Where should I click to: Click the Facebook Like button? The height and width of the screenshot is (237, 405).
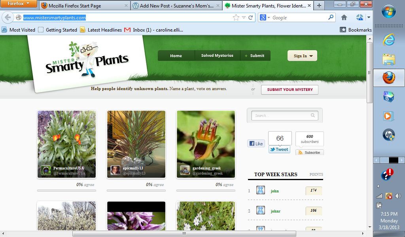click(x=256, y=143)
